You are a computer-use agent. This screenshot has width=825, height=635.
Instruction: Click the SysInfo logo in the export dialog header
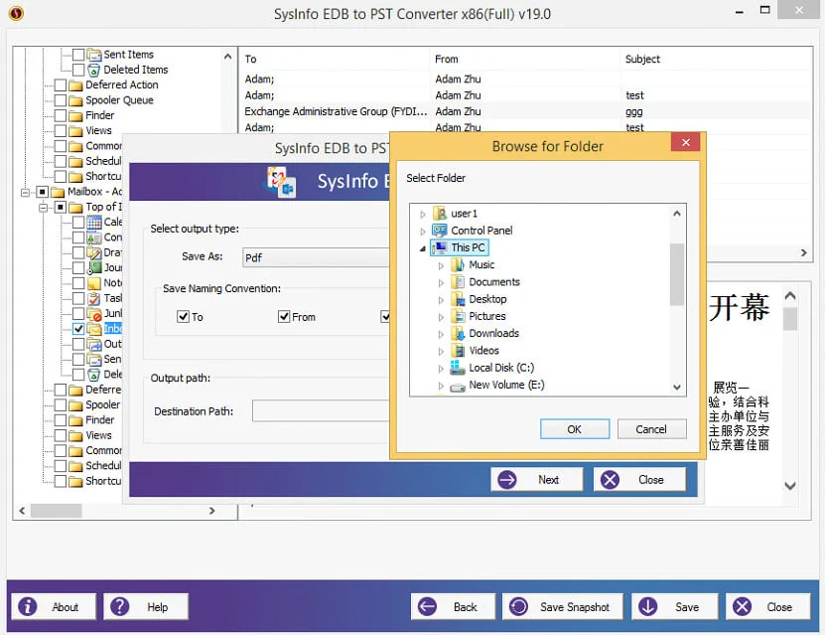(281, 182)
